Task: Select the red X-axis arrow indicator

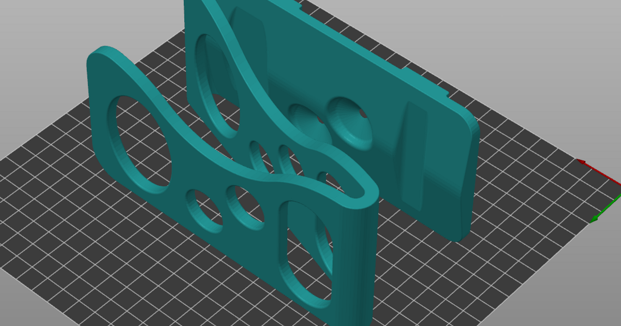Action: pos(600,173)
